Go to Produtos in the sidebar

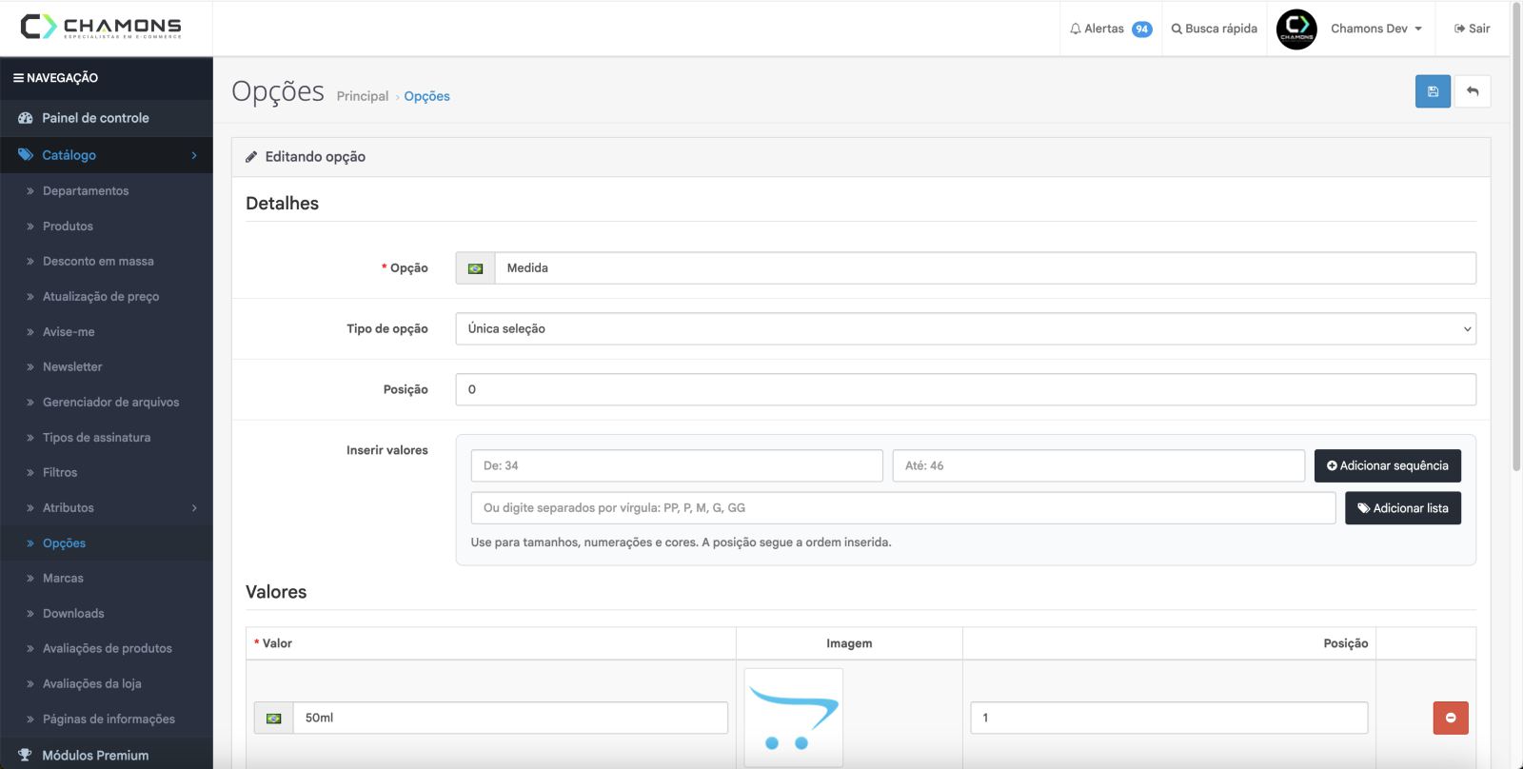[x=68, y=227]
